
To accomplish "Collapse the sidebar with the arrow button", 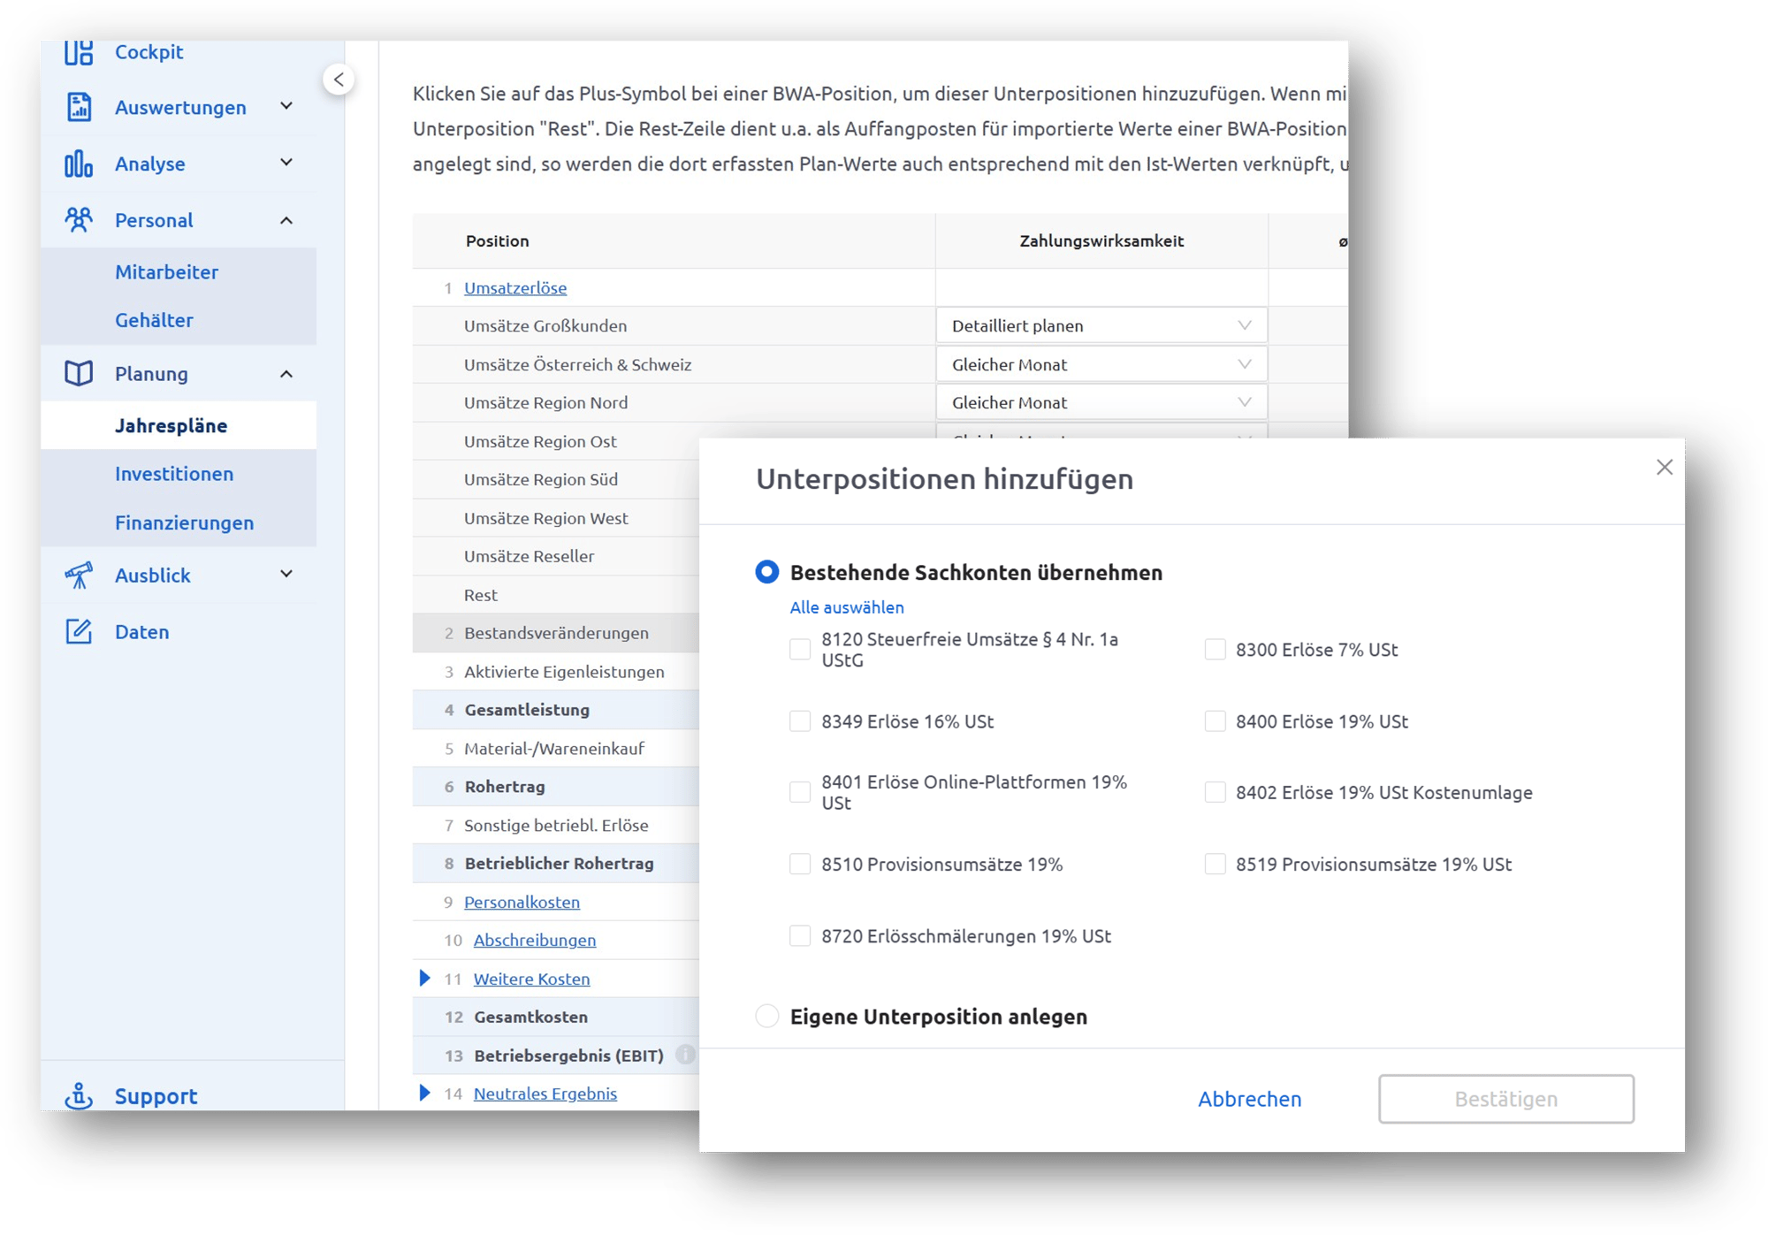I will (x=339, y=80).
